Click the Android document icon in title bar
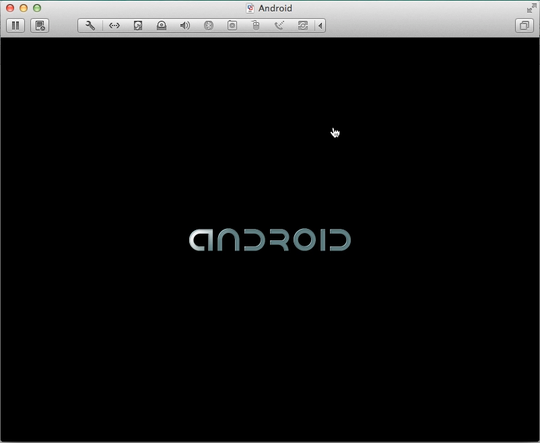This screenshot has width=540, height=443. click(x=250, y=8)
